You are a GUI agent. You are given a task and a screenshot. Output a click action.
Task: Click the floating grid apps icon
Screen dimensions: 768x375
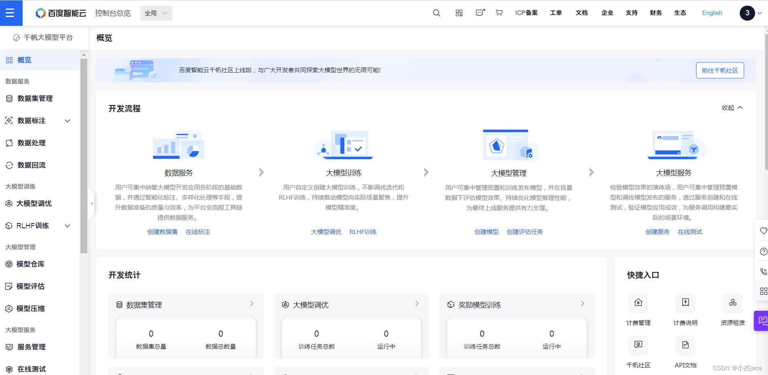point(763,291)
